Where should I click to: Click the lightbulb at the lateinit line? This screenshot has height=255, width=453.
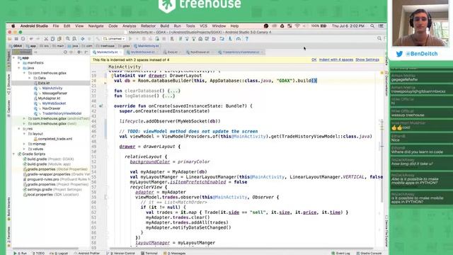[112, 76]
